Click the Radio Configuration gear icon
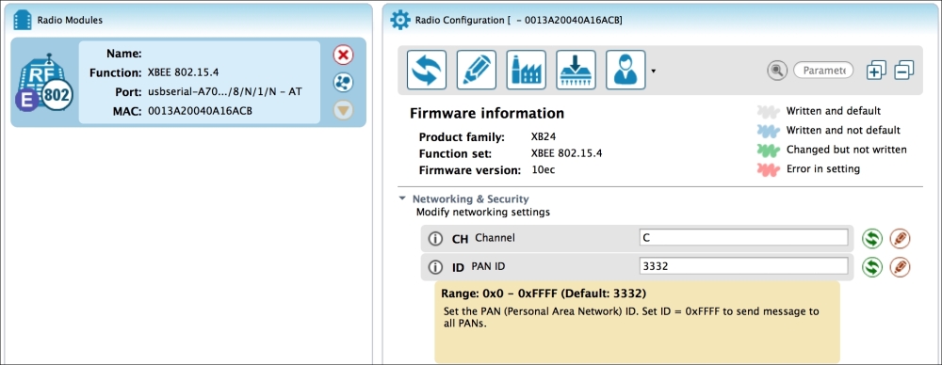942x365 pixels. pos(400,20)
